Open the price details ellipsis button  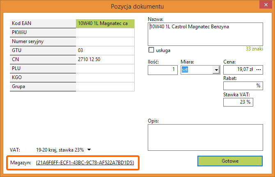(259, 70)
